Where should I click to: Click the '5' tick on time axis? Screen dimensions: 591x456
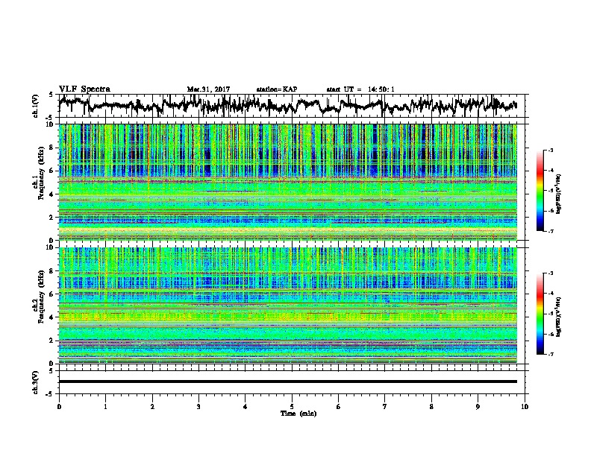coord(292,406)
